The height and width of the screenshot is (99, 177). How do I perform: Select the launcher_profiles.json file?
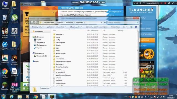click(x=63, y=75)
